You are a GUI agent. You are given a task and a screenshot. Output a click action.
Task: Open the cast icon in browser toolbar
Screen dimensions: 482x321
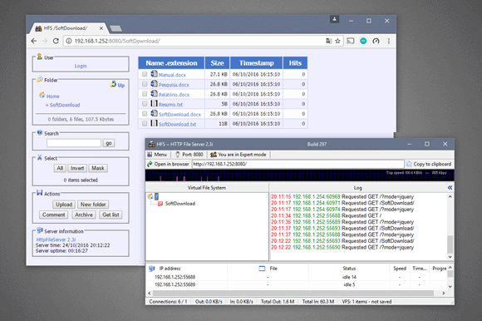[351, 41]
